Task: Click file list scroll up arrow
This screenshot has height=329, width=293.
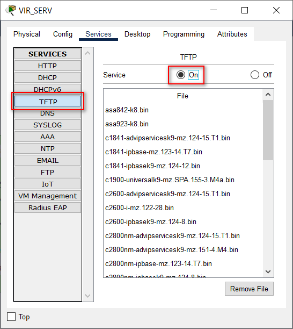Action: [268, 95]
